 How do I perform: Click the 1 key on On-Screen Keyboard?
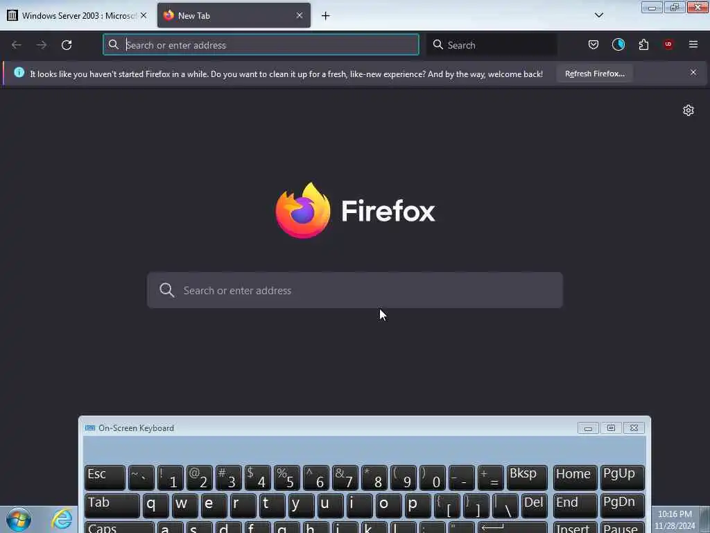click(171, 477)
